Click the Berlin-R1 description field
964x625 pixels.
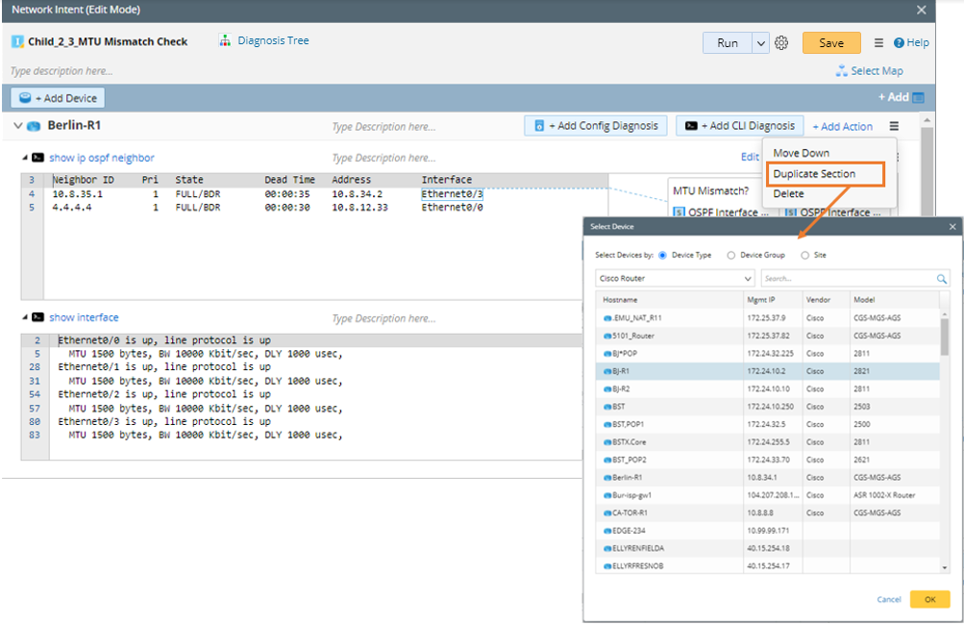[x=383, y=127]
